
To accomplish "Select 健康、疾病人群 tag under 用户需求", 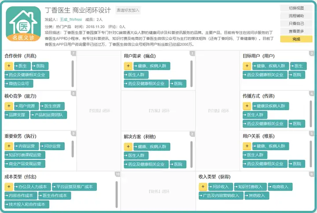I will [152, 66].
